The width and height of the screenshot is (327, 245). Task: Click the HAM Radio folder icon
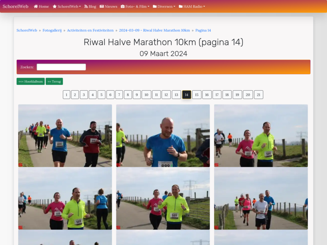click(x=181, y=7)
